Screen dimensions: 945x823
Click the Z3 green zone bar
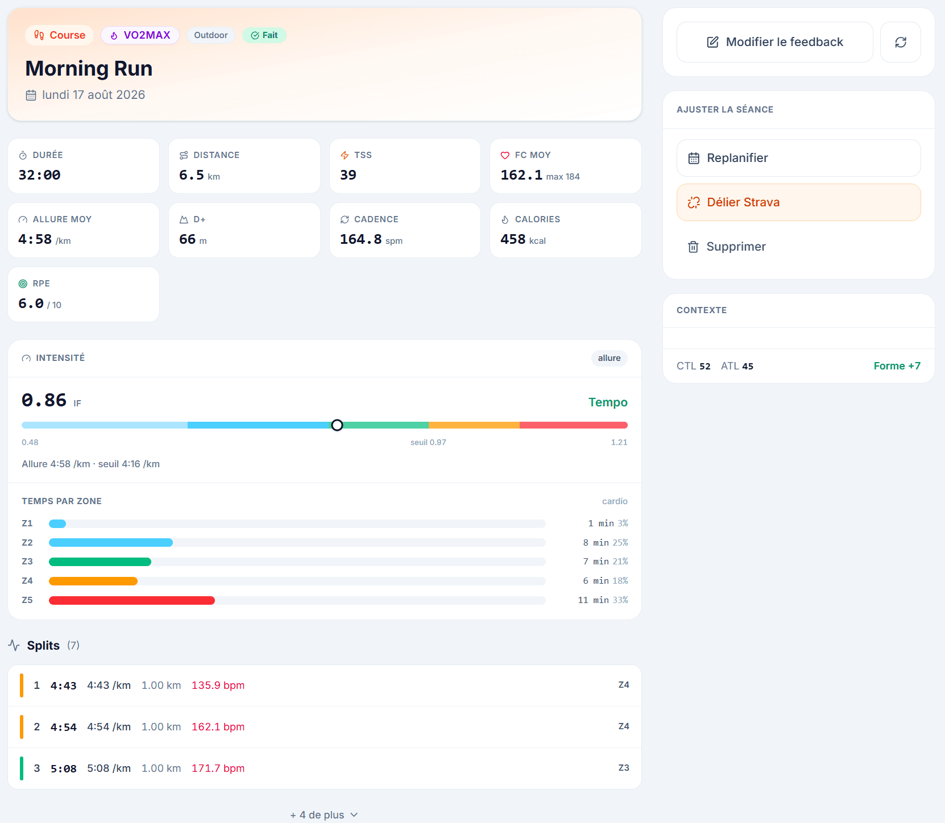point(100,562)
